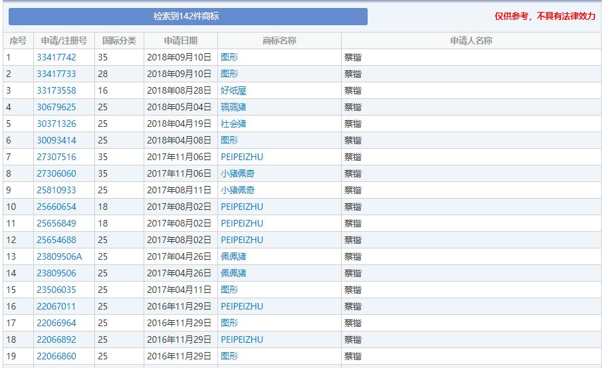Screen dimensions: 603x368
Task: Select date cell 2018年08月28日
Action: pos(180,90)
